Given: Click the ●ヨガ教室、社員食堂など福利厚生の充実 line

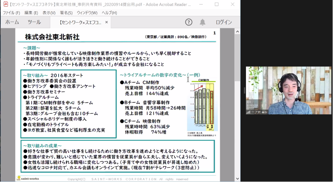Looking at the screenshot, I should click(x=64, y=130).
